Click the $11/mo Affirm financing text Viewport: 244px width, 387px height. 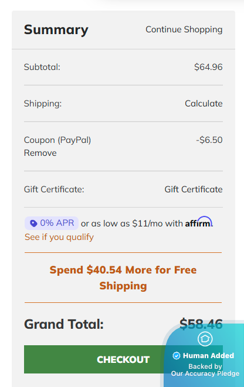140,223
